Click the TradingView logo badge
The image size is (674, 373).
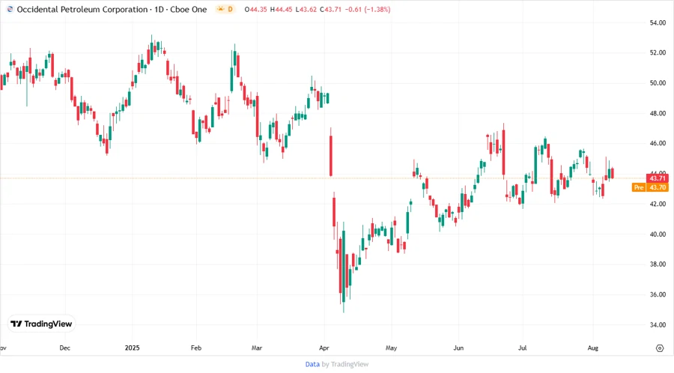[x=41, y=324]
